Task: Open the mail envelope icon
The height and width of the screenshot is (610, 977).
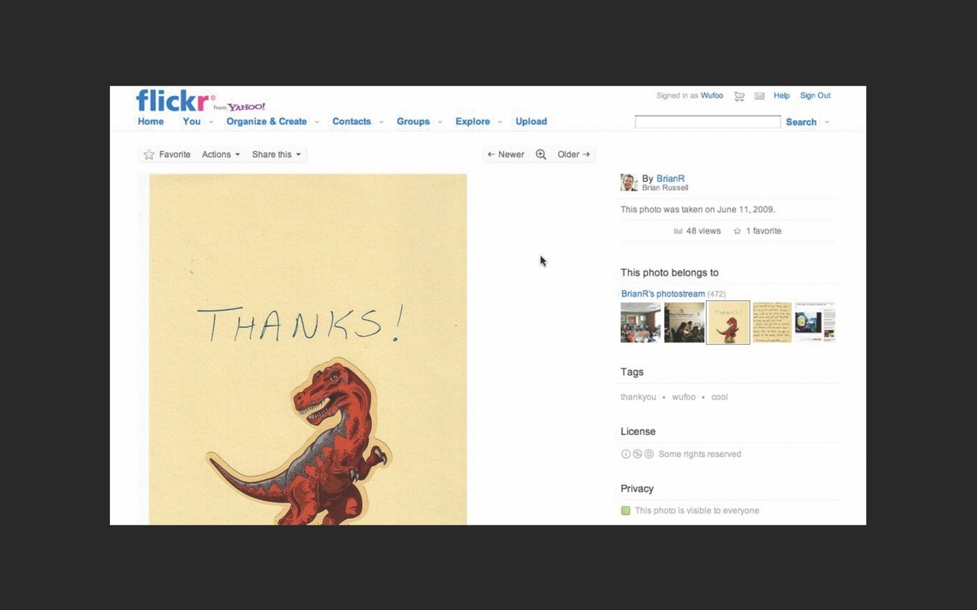Action: click(x=760, y=96)
